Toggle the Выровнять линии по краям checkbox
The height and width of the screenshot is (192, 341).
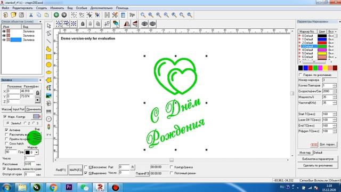(4, 169)
